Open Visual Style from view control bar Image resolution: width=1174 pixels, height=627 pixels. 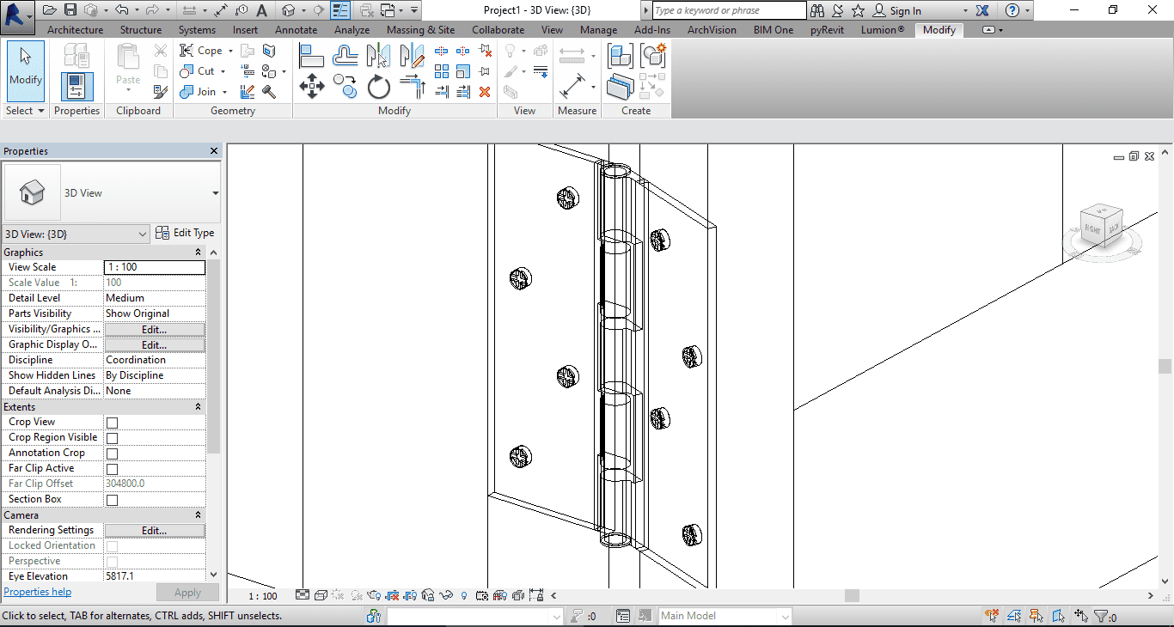321,595
